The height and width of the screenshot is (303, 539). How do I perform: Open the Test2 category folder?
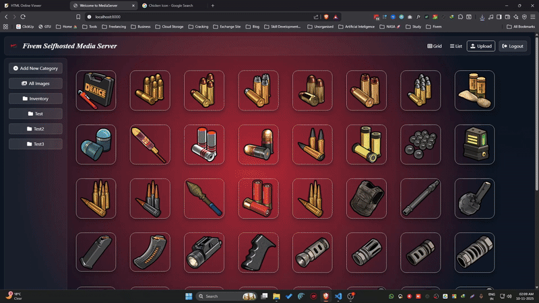[x=36, y=129]
